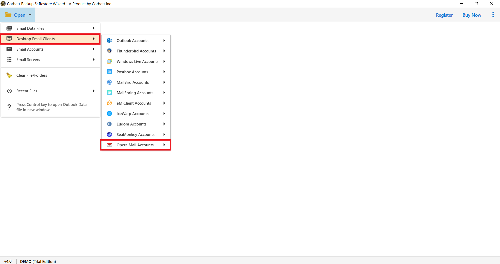Expand Thunderbird Accounts submenu arrow
This screenshot has height=264, width=500.
164,51
